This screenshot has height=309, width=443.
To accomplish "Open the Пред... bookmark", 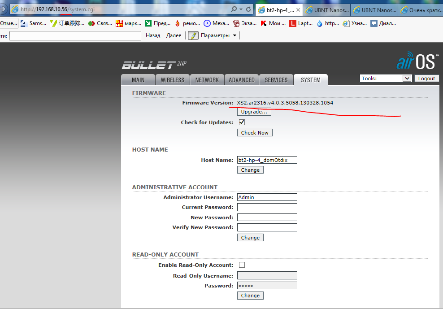I will [158, 23].
